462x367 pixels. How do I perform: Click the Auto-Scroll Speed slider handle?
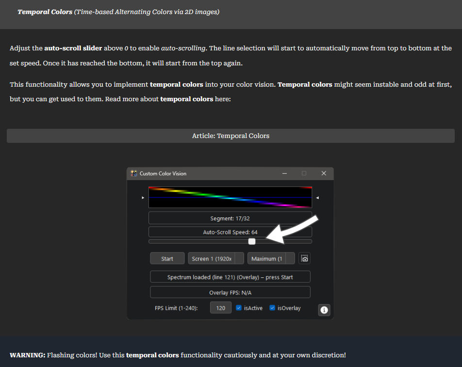point(252,242)
